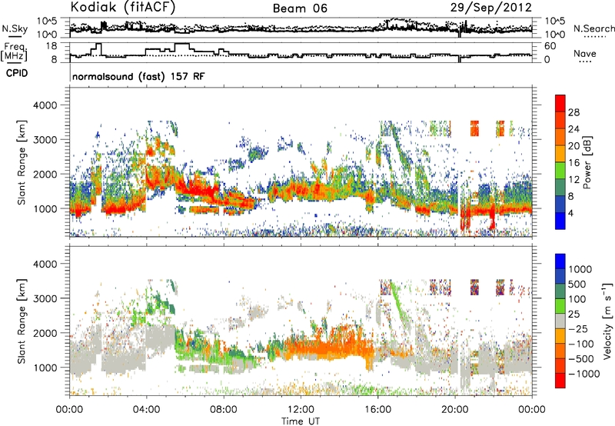Click the 'Power [dB]' colorbar label
This screenshot has height=426, width=615.
(587, 162)
